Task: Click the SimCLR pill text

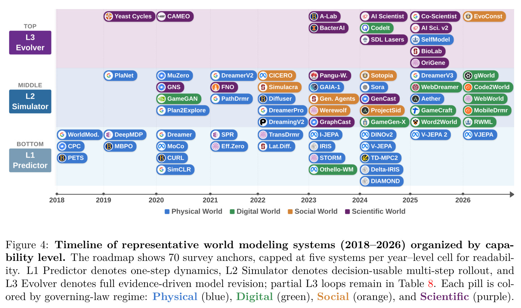Action: 179,169
